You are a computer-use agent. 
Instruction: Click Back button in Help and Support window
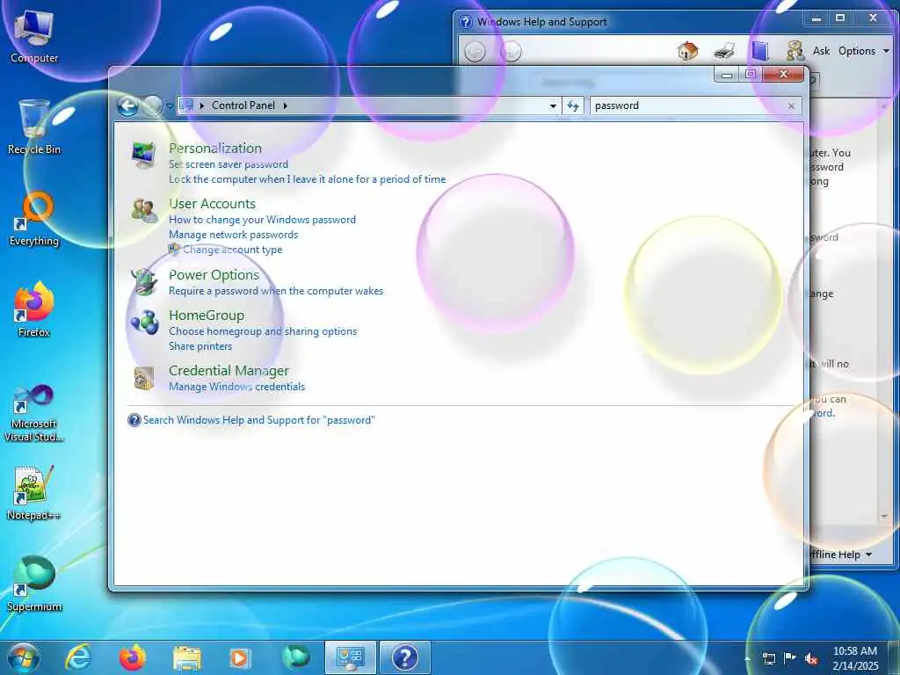coord(475,52)
